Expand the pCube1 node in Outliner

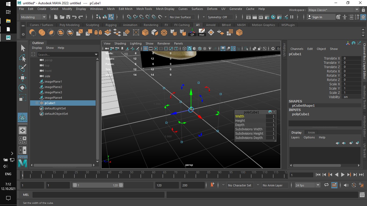(37, 103)
